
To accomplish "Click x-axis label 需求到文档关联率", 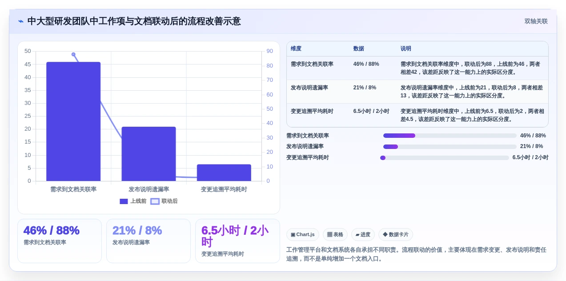I will tap(73, 189).
